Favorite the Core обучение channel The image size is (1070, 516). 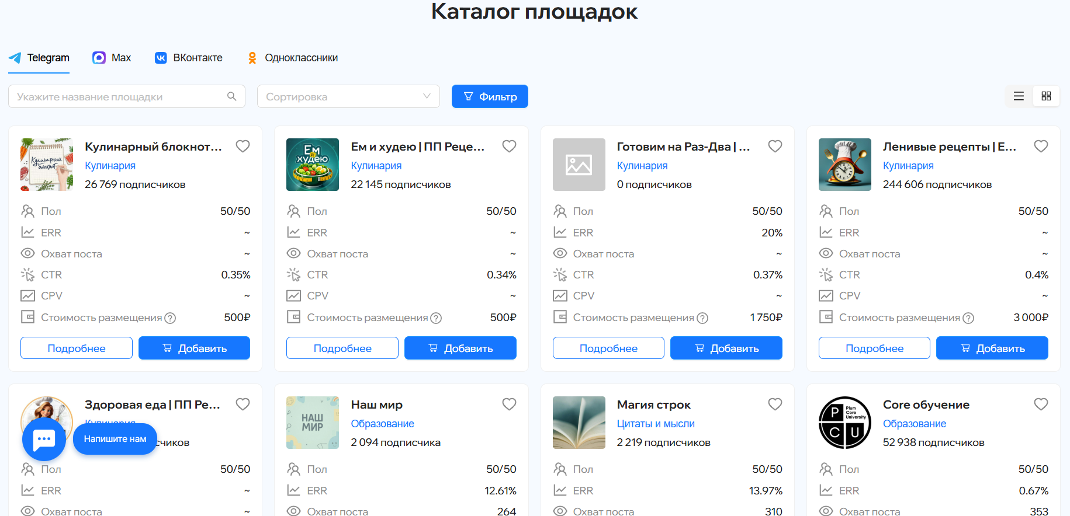1041,405
